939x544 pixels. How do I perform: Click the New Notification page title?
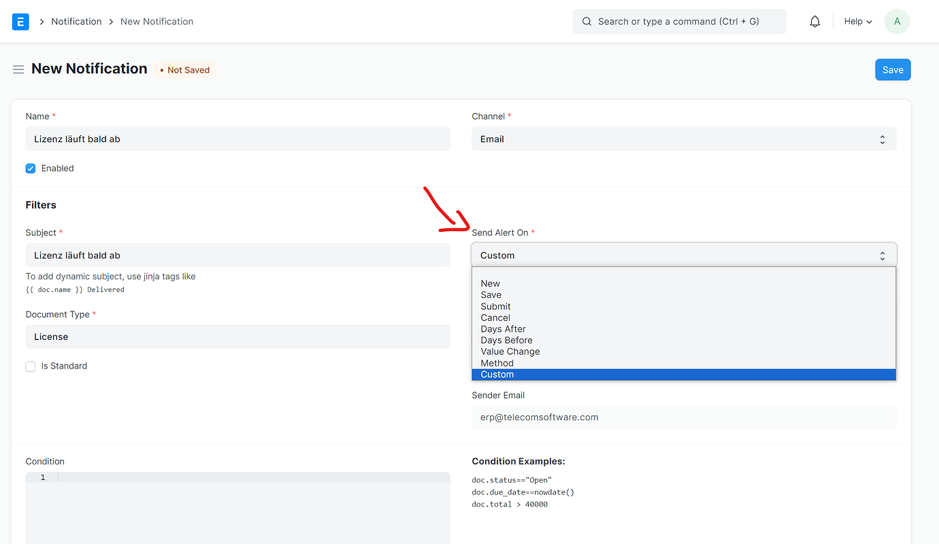coord(89,69)
